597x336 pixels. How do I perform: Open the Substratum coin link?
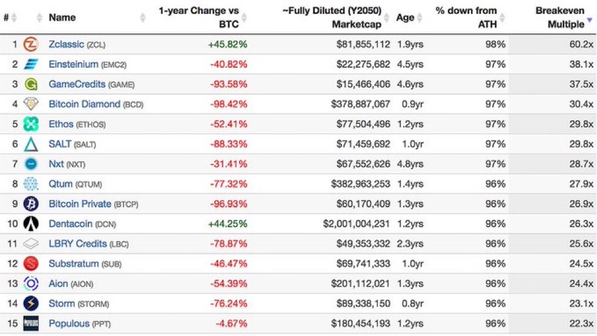[73, 263]
